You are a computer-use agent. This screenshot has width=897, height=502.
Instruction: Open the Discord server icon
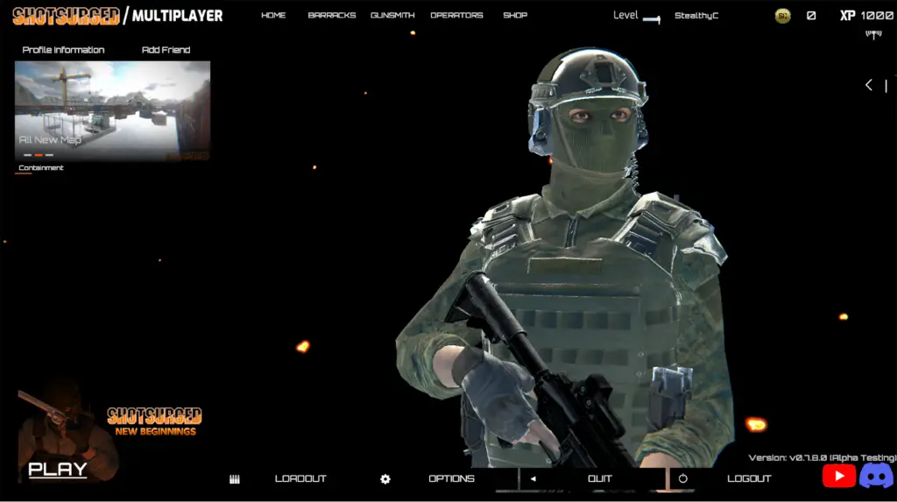tap(876, 476)
